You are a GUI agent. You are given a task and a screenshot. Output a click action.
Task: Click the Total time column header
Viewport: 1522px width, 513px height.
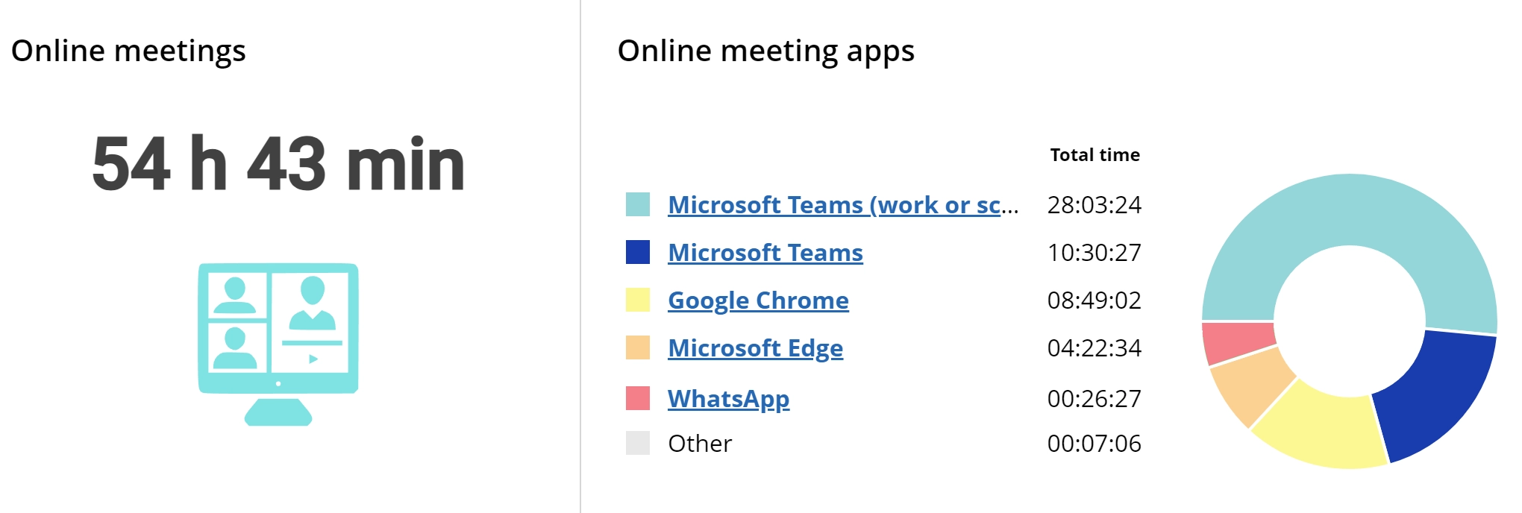(x=1094, y=155)
